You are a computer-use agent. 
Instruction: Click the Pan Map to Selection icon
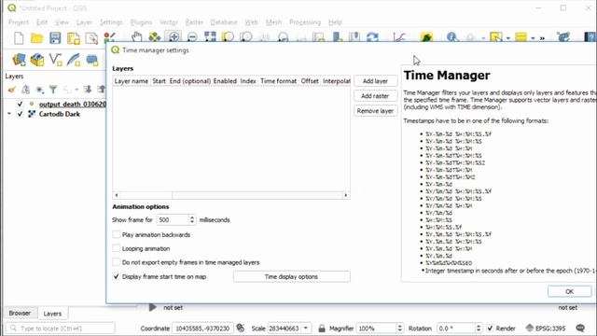(x=155, y=37)
